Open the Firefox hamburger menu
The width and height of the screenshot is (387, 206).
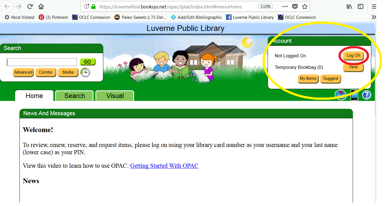pos(374,6)
